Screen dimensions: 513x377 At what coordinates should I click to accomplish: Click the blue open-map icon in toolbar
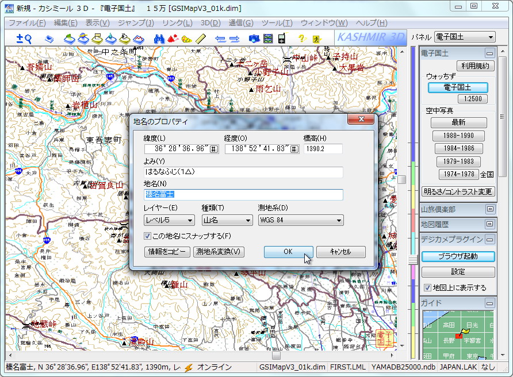[49, 39]
